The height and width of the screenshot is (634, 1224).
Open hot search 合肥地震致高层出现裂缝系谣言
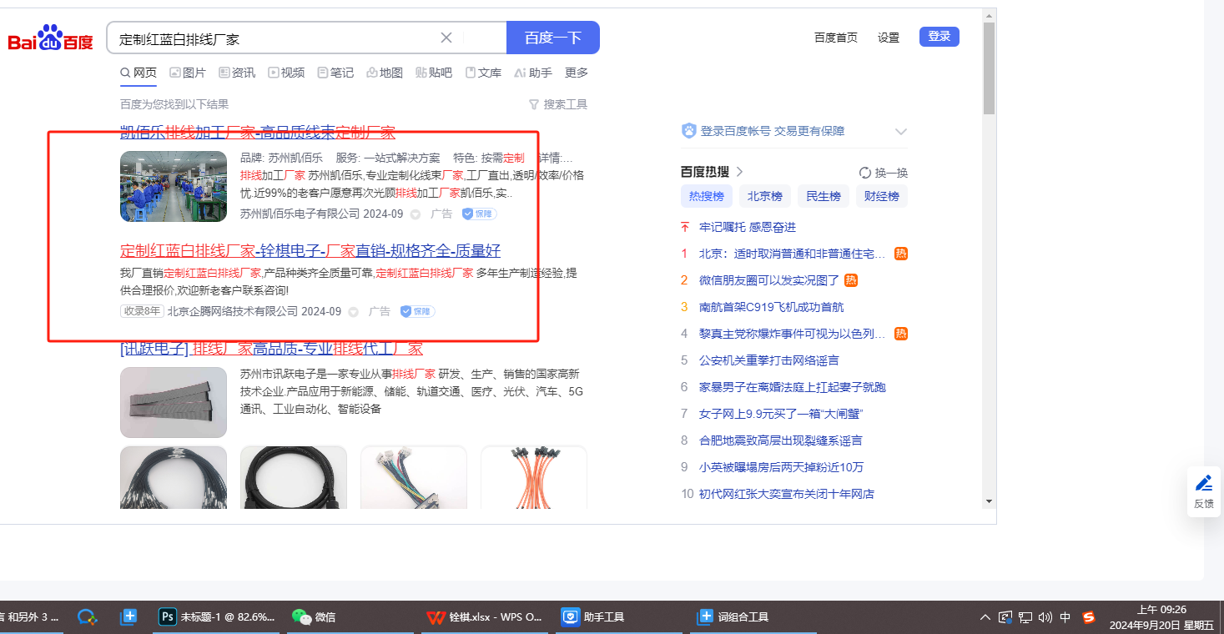click(x=781, y=440)
